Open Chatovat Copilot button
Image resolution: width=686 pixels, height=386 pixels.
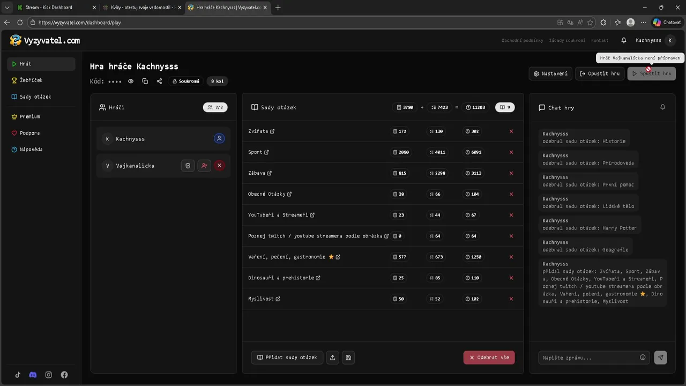coord(667,23)
